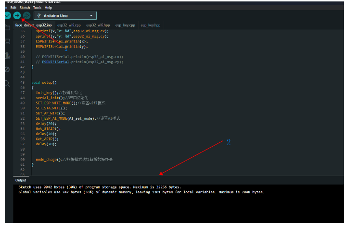Click the line containing void setup()
The height and width of the screenshot is (226, 345).
(x=44, y=82)
